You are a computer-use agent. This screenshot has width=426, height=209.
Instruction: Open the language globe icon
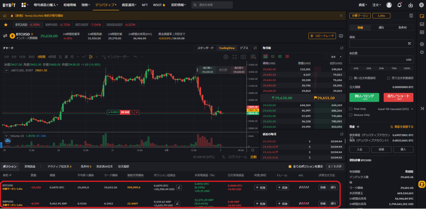(x=421, y=5)
